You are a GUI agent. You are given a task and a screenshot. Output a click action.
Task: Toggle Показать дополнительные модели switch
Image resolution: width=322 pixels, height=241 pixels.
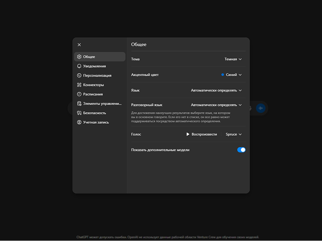tap(241, 150)
